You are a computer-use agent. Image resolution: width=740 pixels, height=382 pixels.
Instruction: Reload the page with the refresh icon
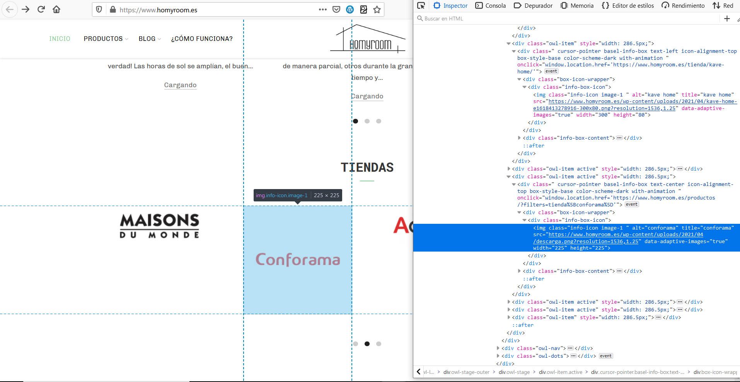(x=41, y=10)
